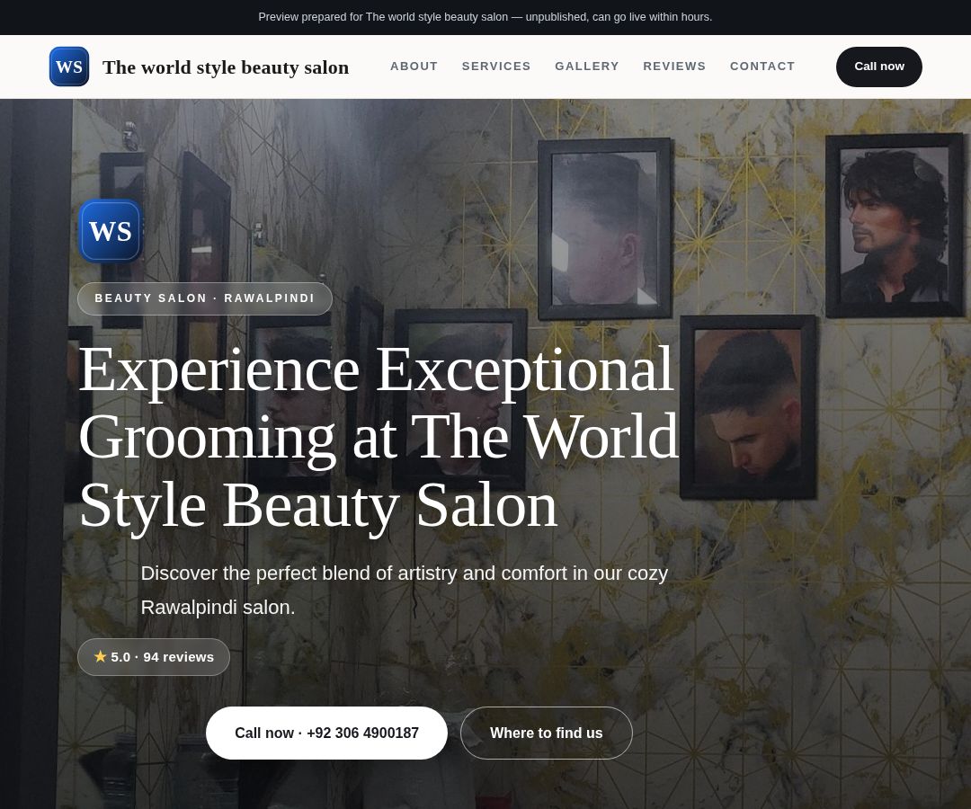This screenshot has height=809, width=971.
Task: Click the large WS badge in hero
Action: [x=111, y=231]
